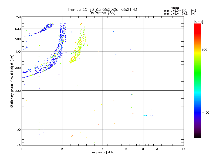Click the 'RwPretec (8p)' subtitle

(x=102, y=13)
